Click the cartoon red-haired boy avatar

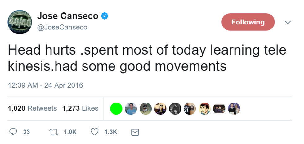pyautogui.click(x=204, y=108)
